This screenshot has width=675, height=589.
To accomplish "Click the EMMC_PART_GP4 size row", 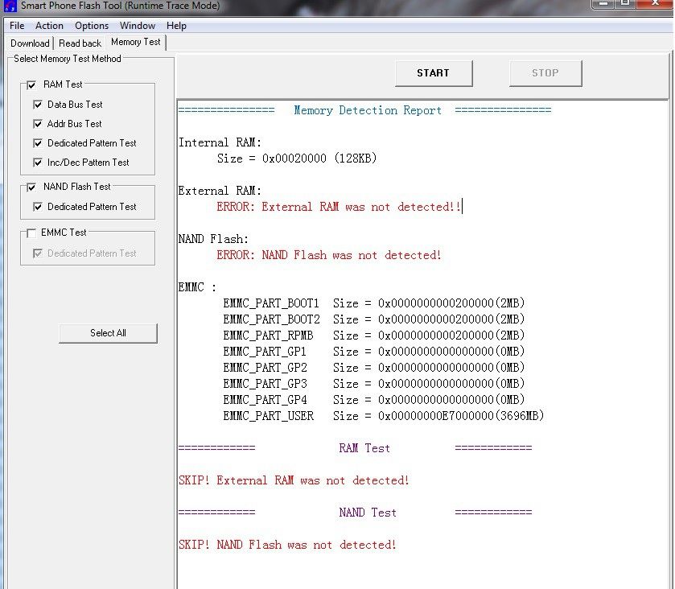I will 373,400.
